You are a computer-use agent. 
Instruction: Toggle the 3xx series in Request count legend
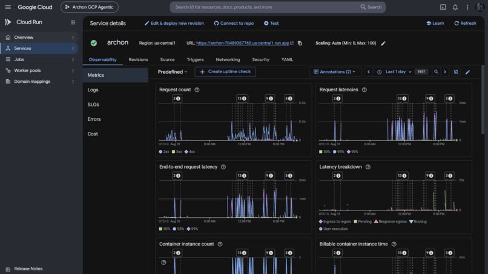(x=177, y=152)
